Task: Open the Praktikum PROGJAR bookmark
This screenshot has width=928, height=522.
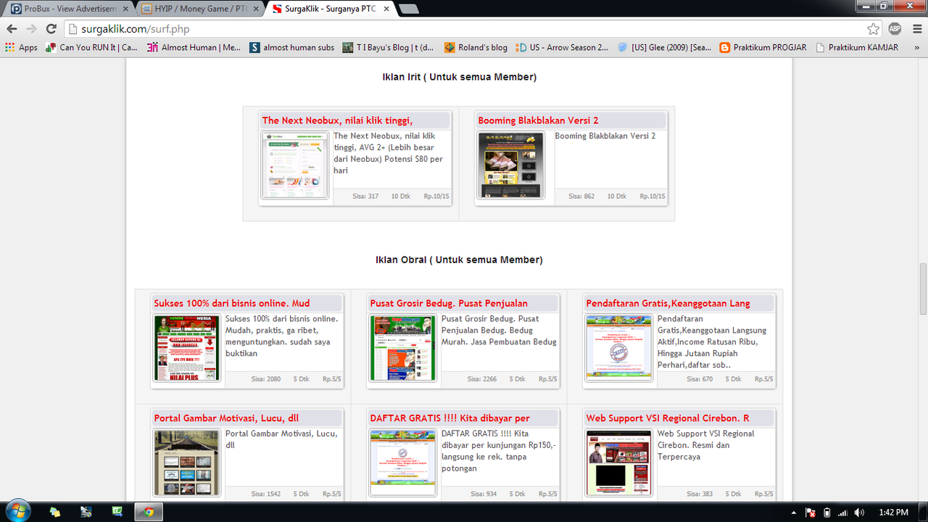Action: point(763,47)
